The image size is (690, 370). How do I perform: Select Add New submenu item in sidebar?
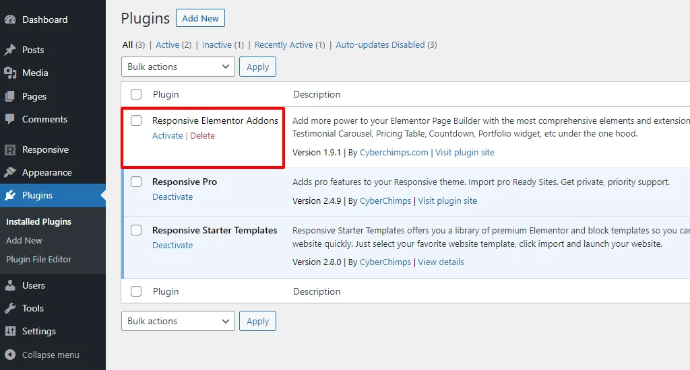pyautogui.click(x=24, y=241)
